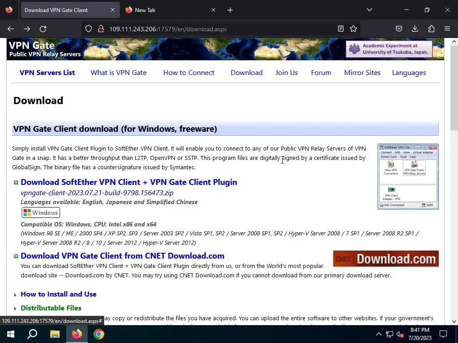Click green arrow icon beside CNET download

[16, 256]
